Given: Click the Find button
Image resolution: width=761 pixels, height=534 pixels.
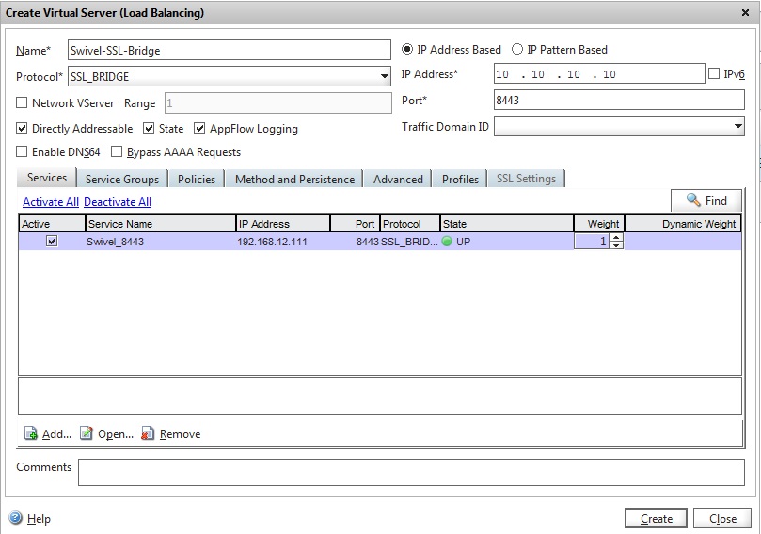Looking at the screenshot, I should pos(706,200).
